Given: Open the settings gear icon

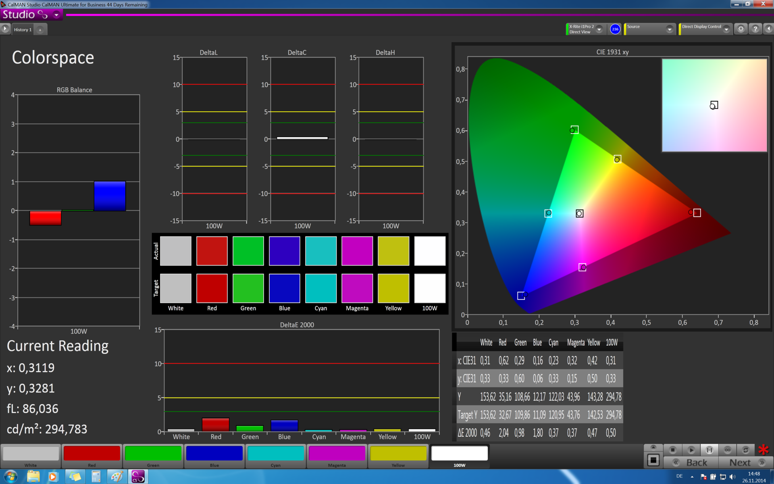Looking at the screenshot, I should pos(741,29).
